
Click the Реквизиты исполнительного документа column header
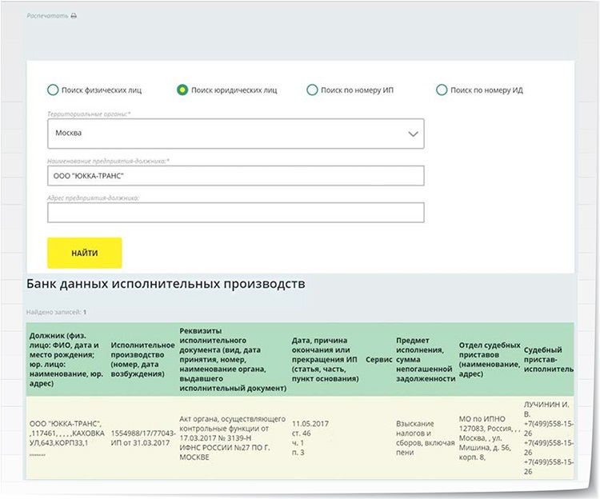pos(233,359)
